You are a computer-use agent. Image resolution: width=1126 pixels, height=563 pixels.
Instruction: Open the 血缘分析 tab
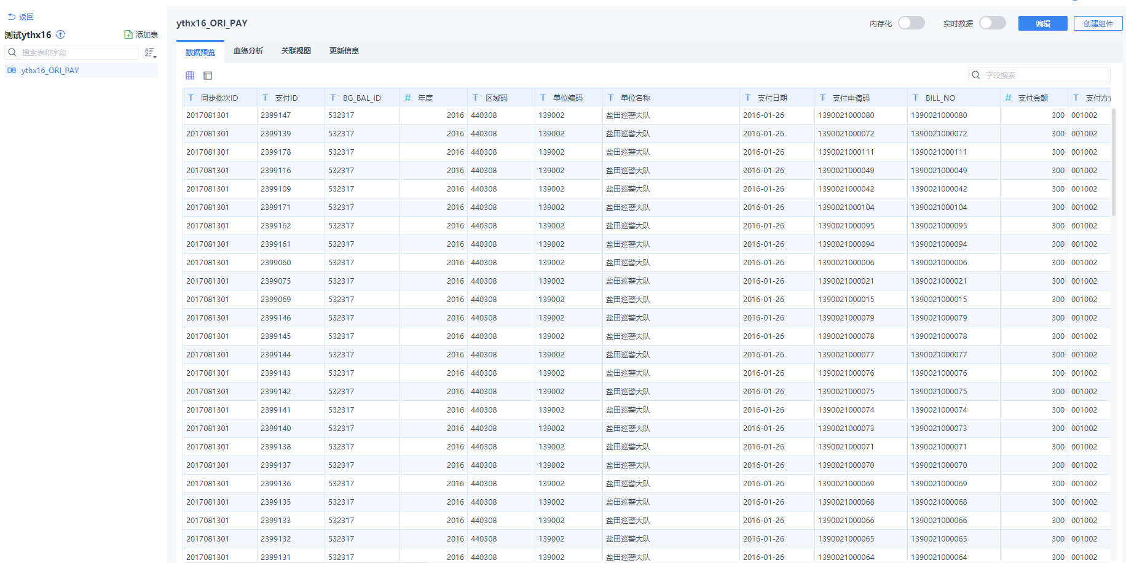click(x=248, y=51)
